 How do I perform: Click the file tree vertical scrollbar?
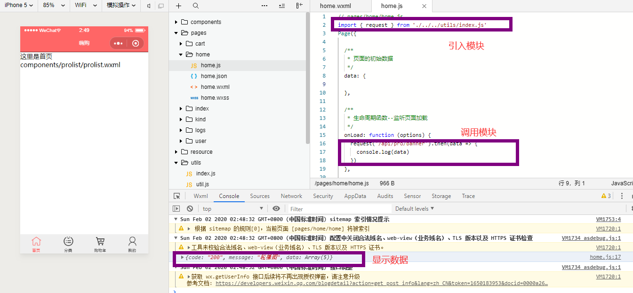click(x=308, y=77)
